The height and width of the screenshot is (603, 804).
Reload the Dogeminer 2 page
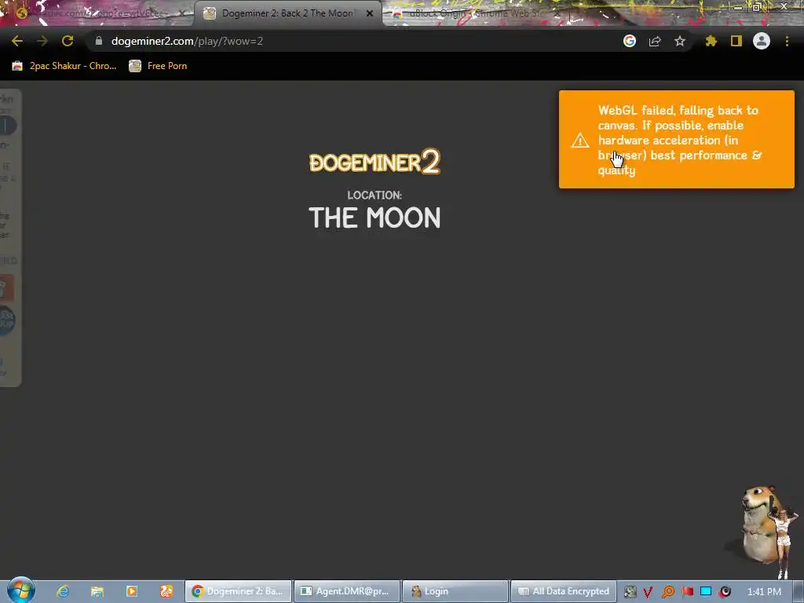tap(68, 41)
